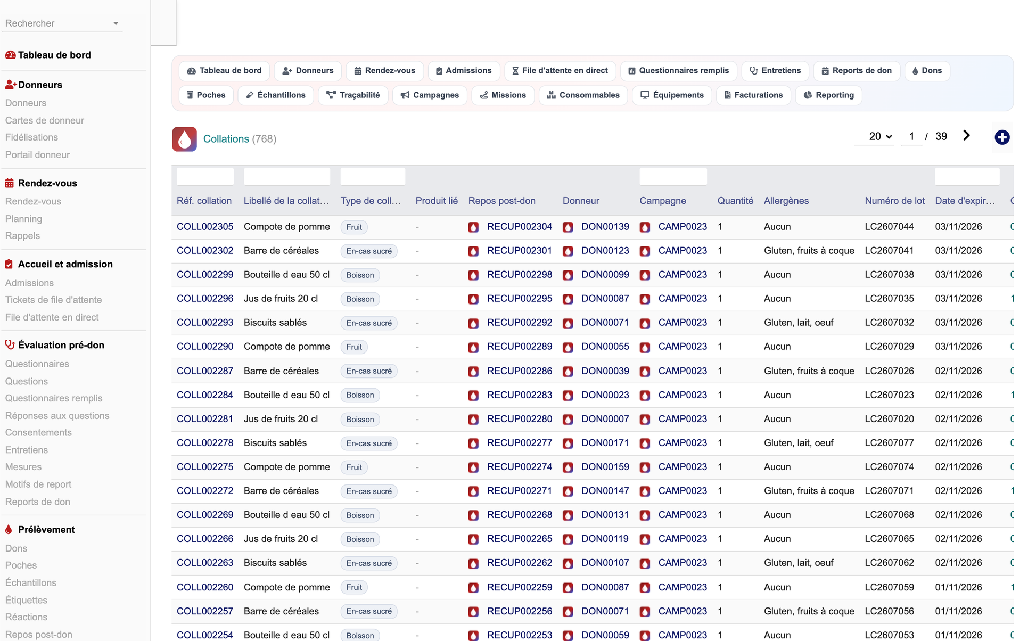
Task: Open donor link DON00099
Action: (x=605, y=275)
